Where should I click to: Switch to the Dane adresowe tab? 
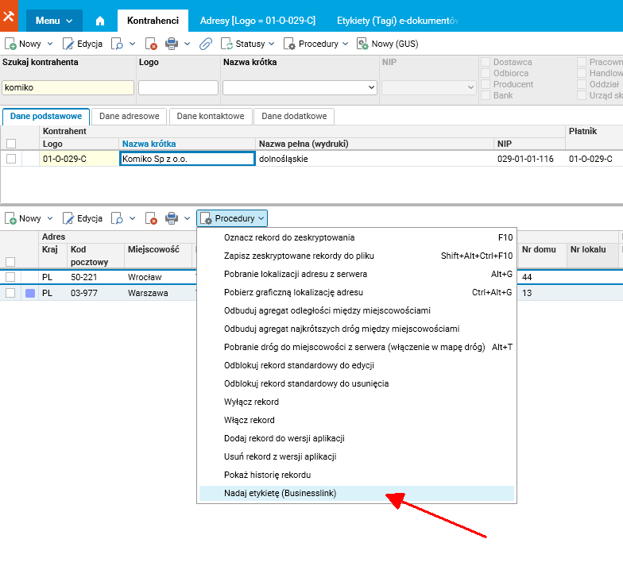click(129, 116)
